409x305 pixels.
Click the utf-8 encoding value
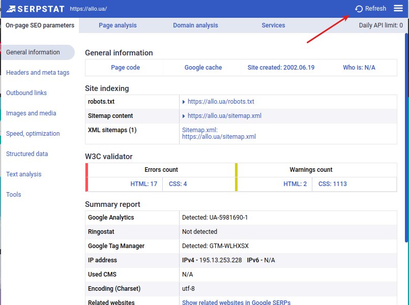(188, 289)
